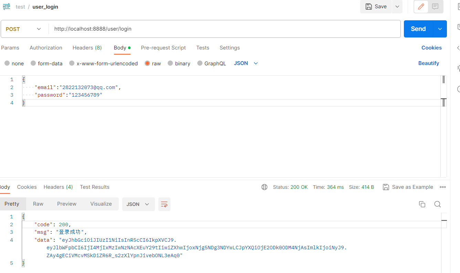Click the user_login request name
Viewport: 460px width, 273px height.
[45, 7]
